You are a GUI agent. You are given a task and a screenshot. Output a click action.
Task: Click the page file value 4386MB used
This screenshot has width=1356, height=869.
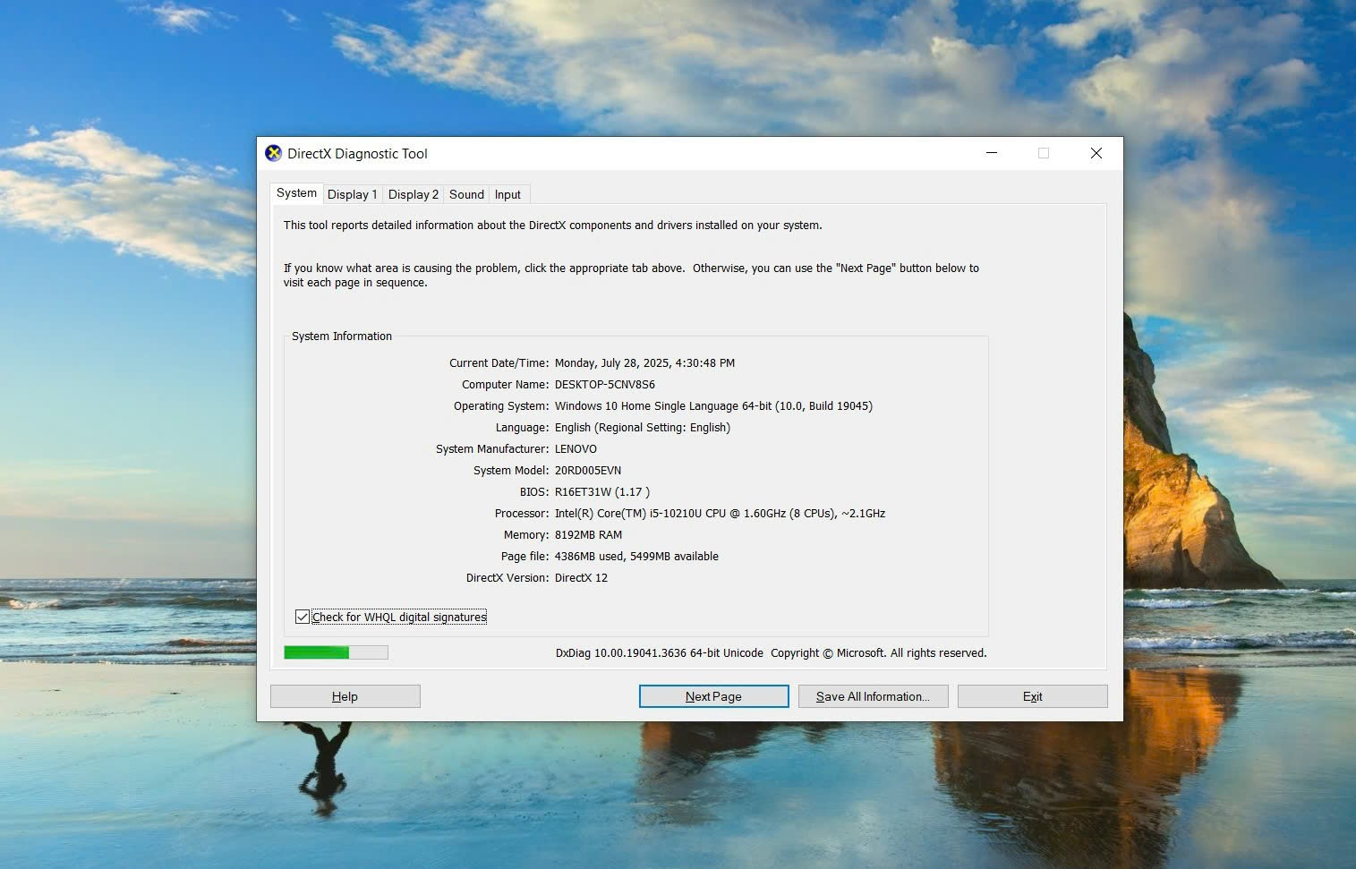click(x=636, y=557)
